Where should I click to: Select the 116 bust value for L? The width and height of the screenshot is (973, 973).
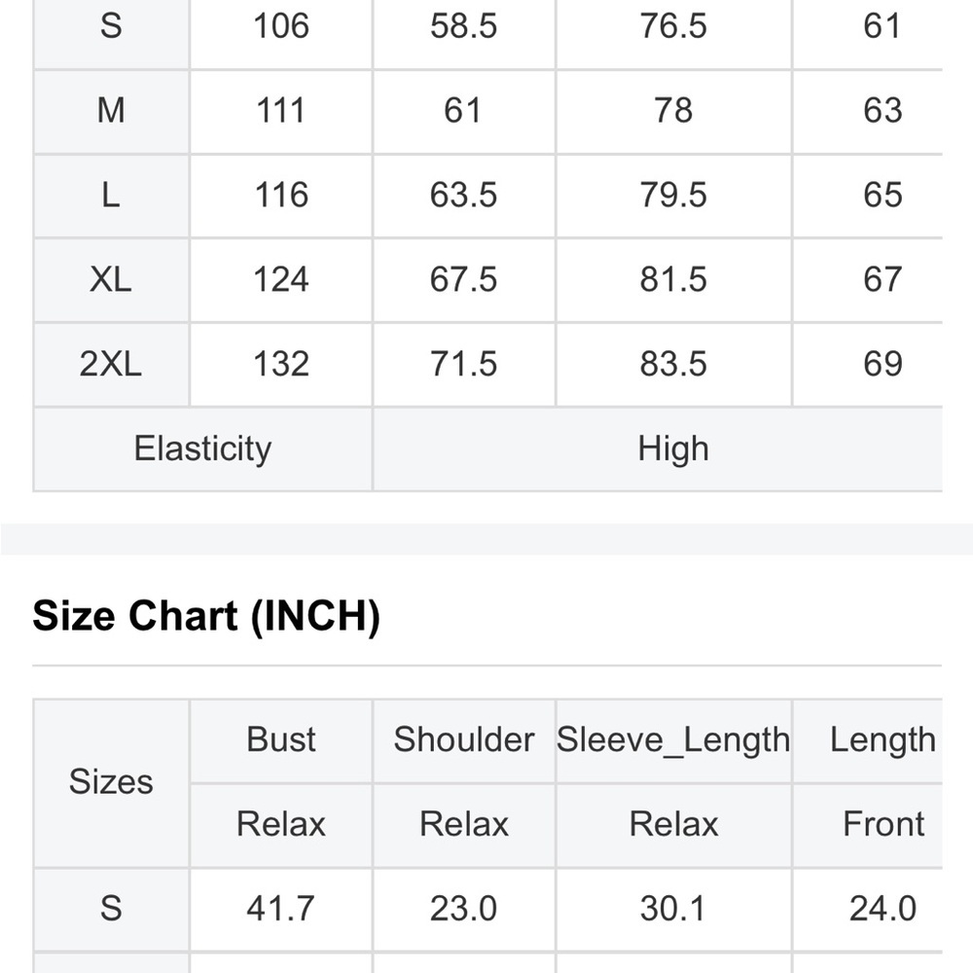[x=281, y=196]
